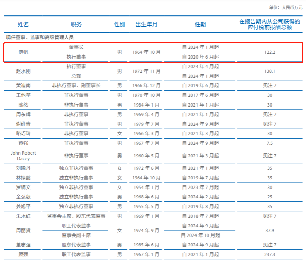Select the name John Robert Dacey
This screenshot has height=260, width=306.
[23, 156]
